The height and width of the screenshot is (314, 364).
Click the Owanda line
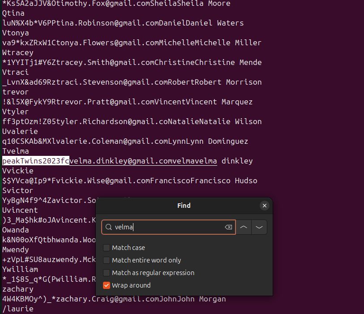click(x=16, y=230)
